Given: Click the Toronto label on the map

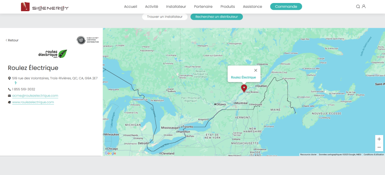Looking at the screenshot, I should click(188, 127).
